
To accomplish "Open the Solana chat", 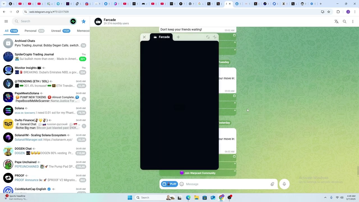I will (x=45, y=111).
